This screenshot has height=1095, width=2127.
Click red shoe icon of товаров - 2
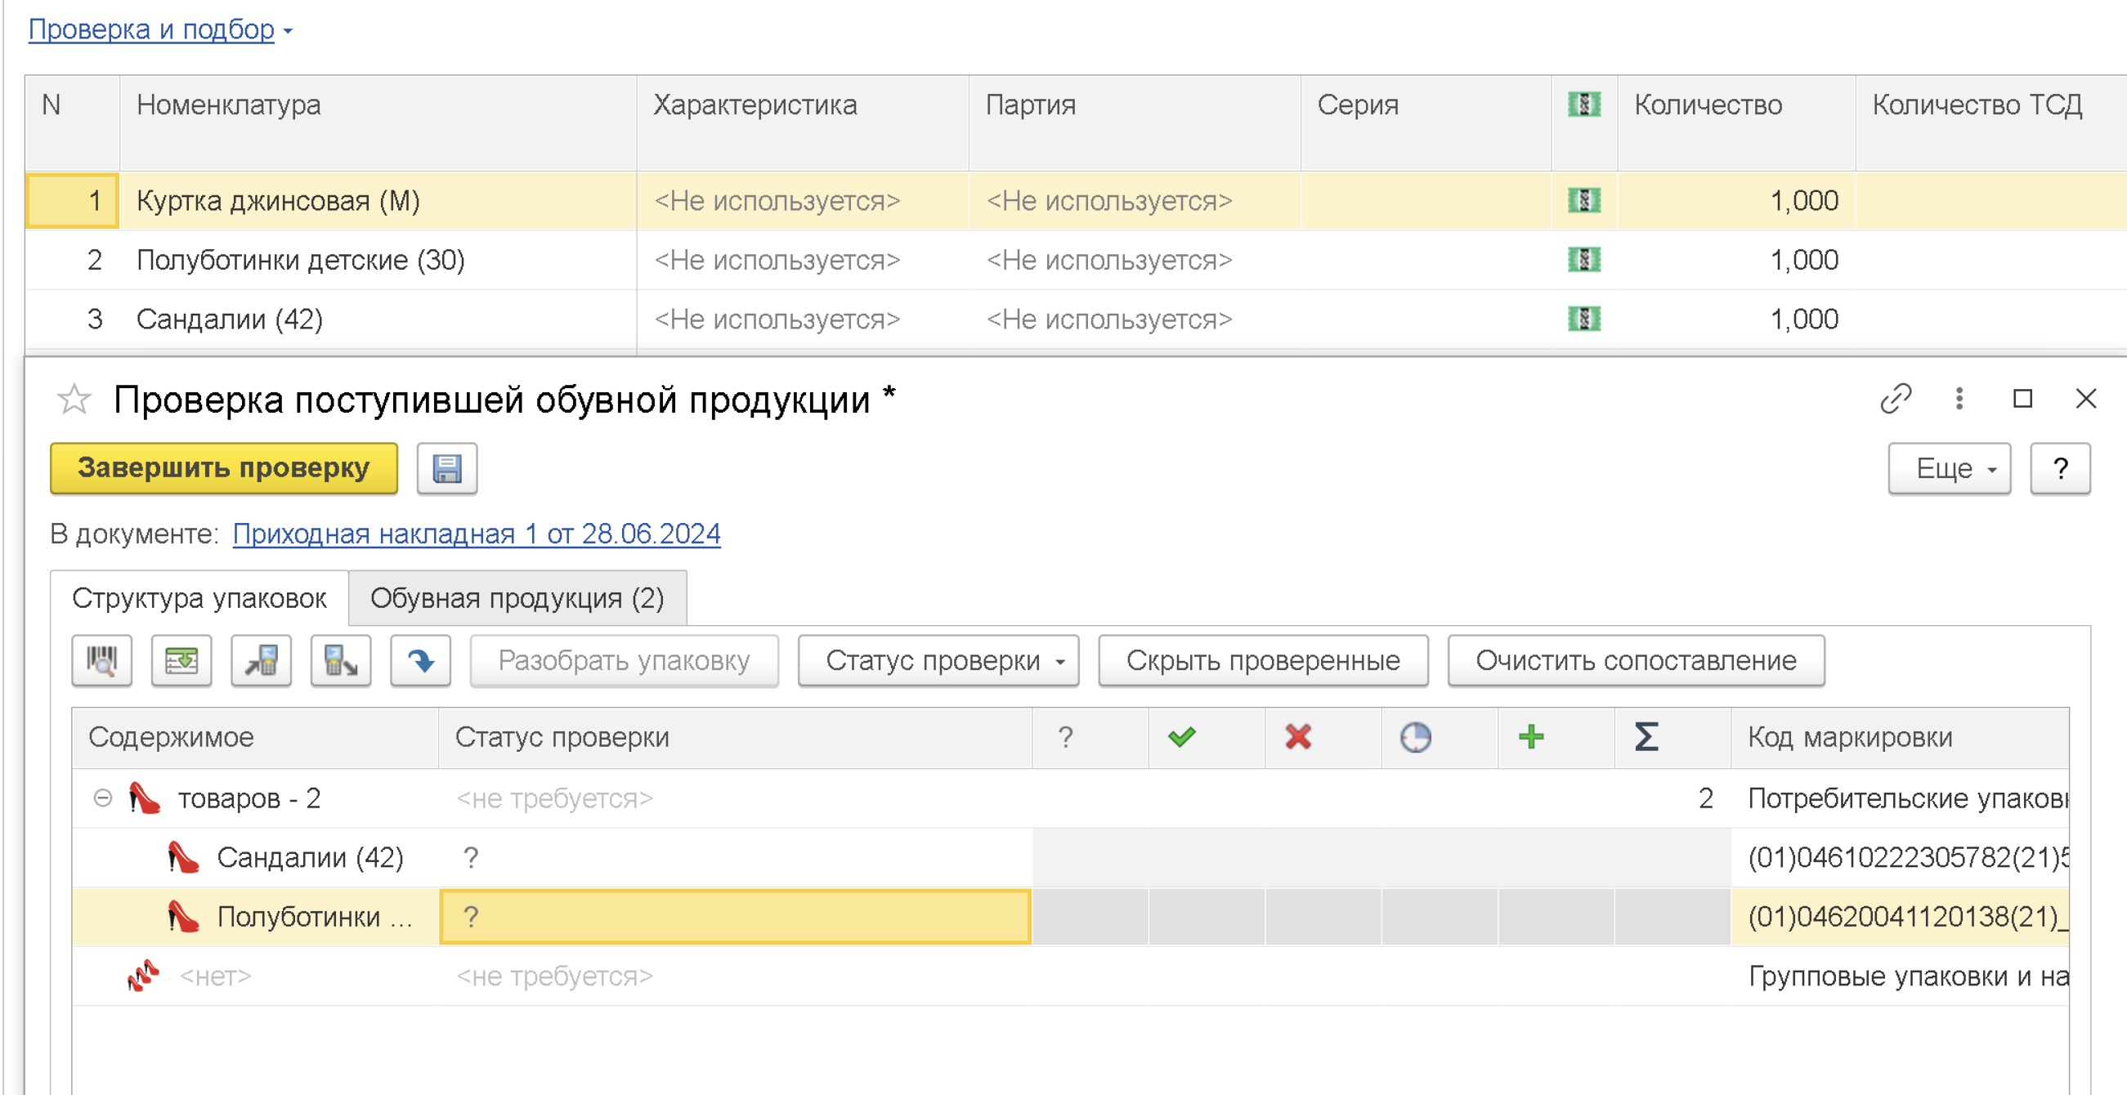pos(145,798)
